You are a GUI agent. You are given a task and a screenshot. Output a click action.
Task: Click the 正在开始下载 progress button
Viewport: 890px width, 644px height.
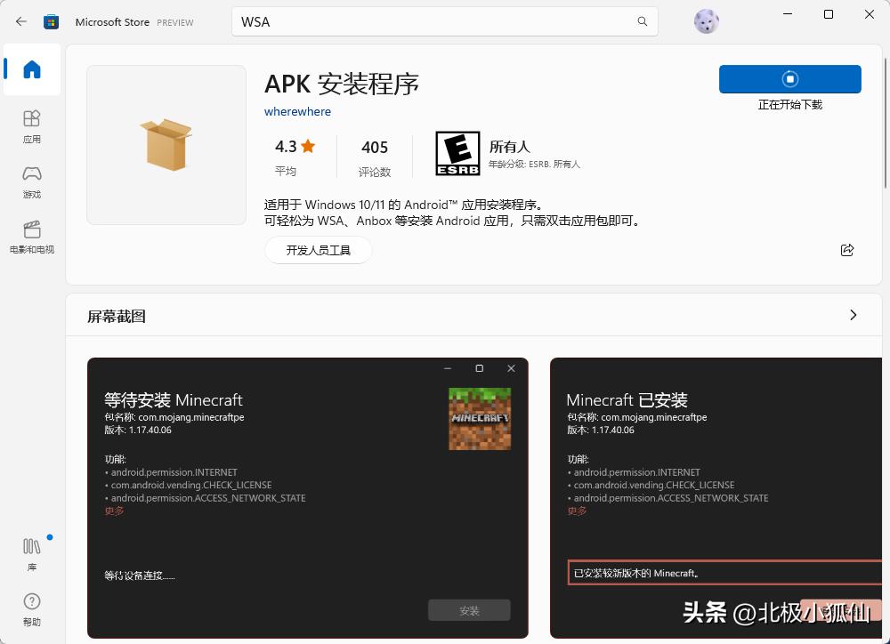[789, 78]
